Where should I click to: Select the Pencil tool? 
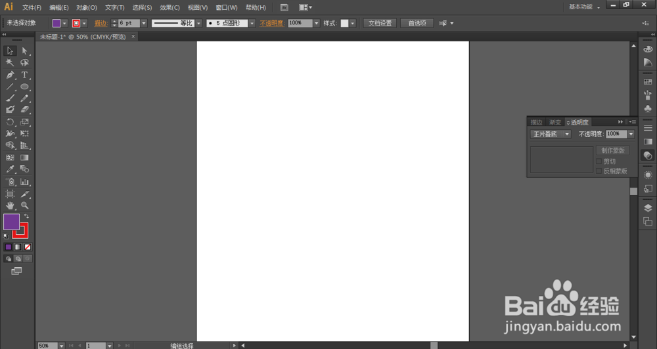tap(24, 98)
